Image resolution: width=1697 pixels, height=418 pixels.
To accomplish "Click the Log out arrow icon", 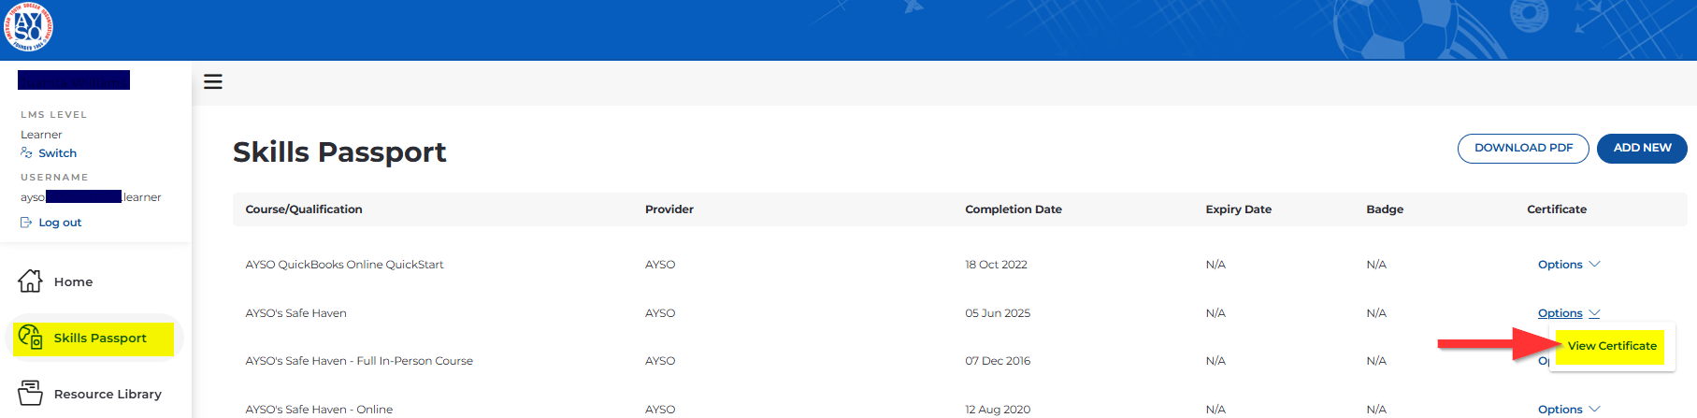I will pos(26,223).
